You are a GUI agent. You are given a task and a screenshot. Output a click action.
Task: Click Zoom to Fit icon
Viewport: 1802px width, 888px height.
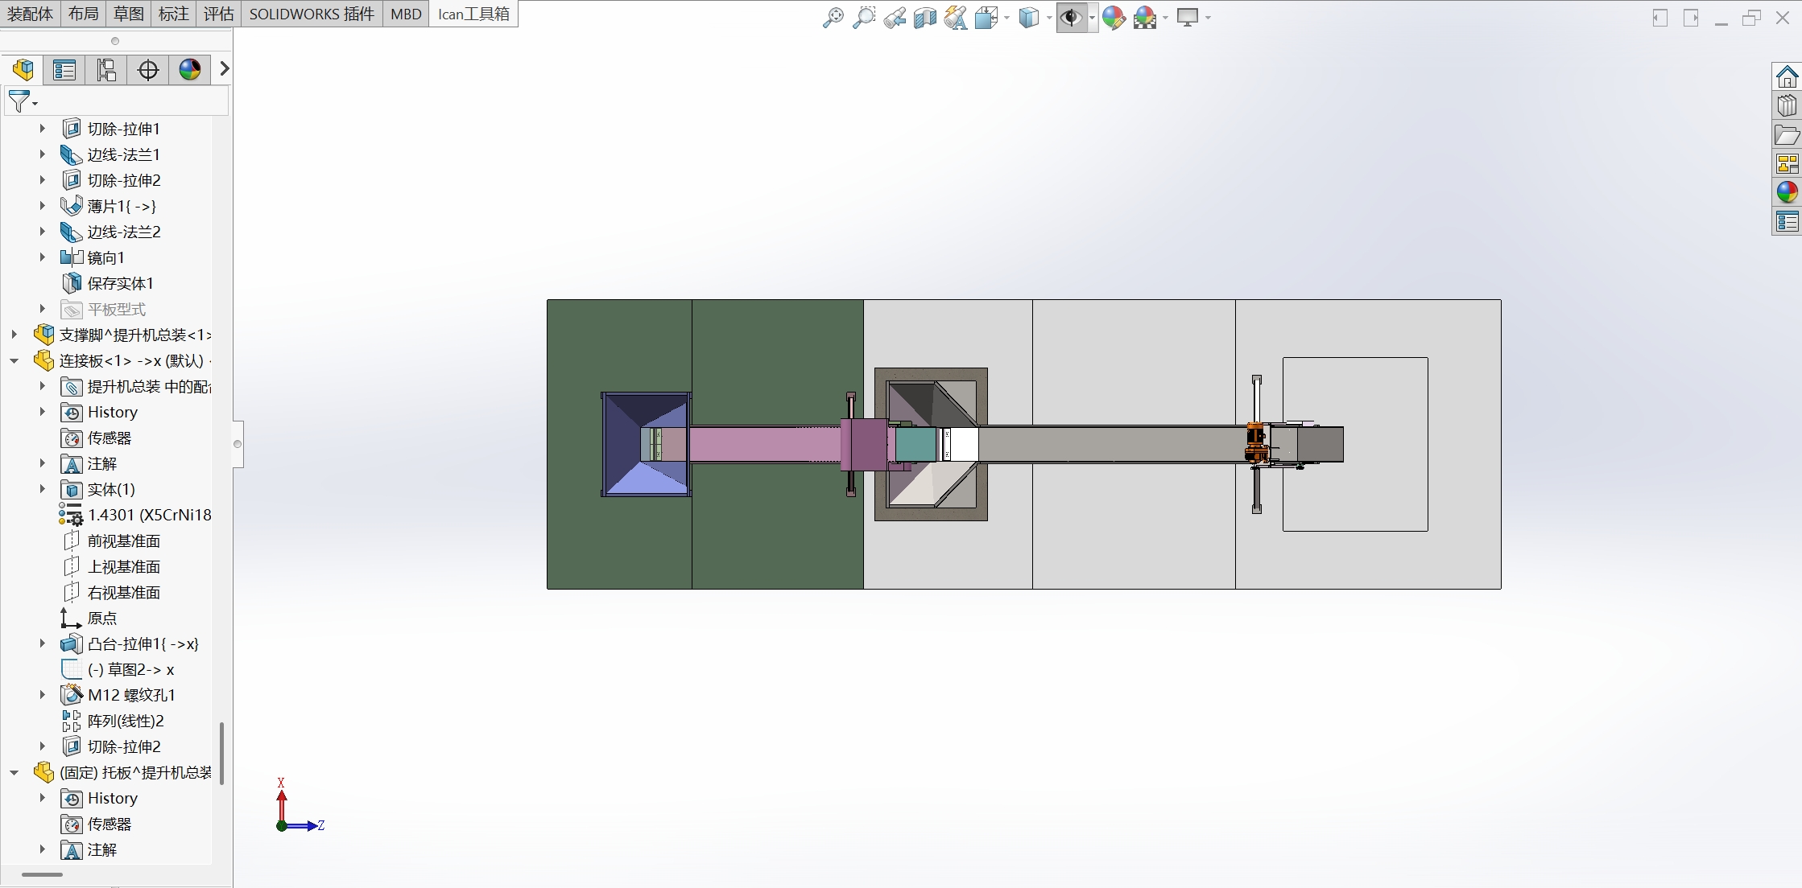pos(833,17)
